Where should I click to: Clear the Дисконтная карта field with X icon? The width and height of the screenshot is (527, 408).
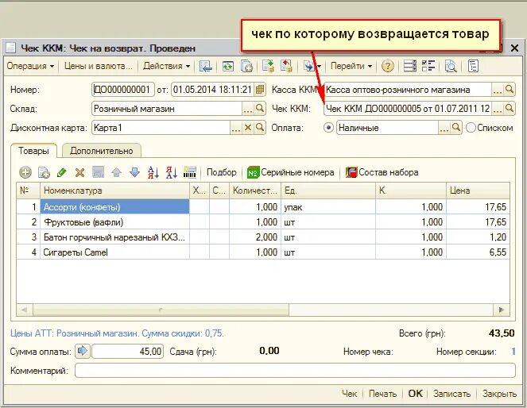click(x=248, y=128)
